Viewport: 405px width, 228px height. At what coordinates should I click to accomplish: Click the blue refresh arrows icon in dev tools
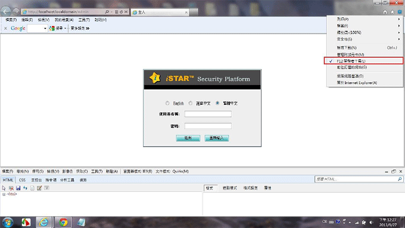[25, 188]
